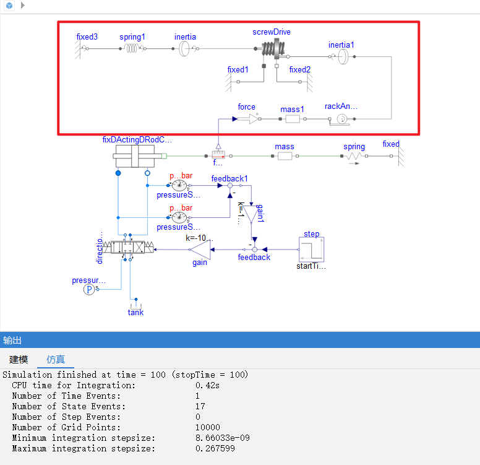This screenshot has height=465, width=480.
Task: Select the feedback1 summing junction
Action: pos(230,186)
